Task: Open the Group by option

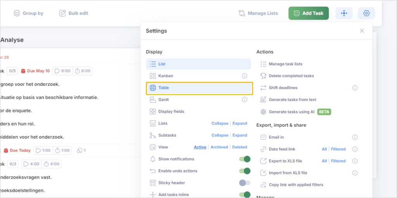Action: pyautogui.click(x=28, y=13)
